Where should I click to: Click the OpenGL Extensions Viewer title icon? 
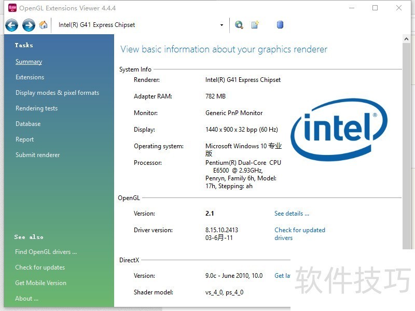point(12,8)
